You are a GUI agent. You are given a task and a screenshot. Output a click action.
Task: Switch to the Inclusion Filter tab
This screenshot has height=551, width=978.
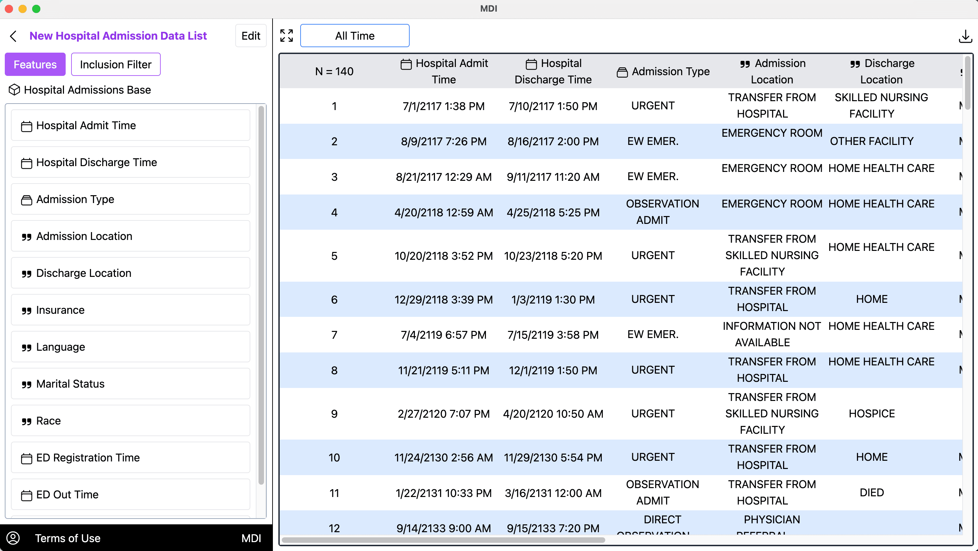[x=116, y=64]
